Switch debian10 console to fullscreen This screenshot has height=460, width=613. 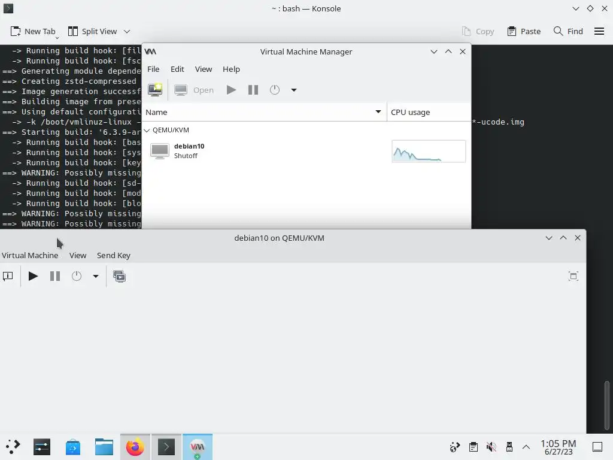click(573, 276)
